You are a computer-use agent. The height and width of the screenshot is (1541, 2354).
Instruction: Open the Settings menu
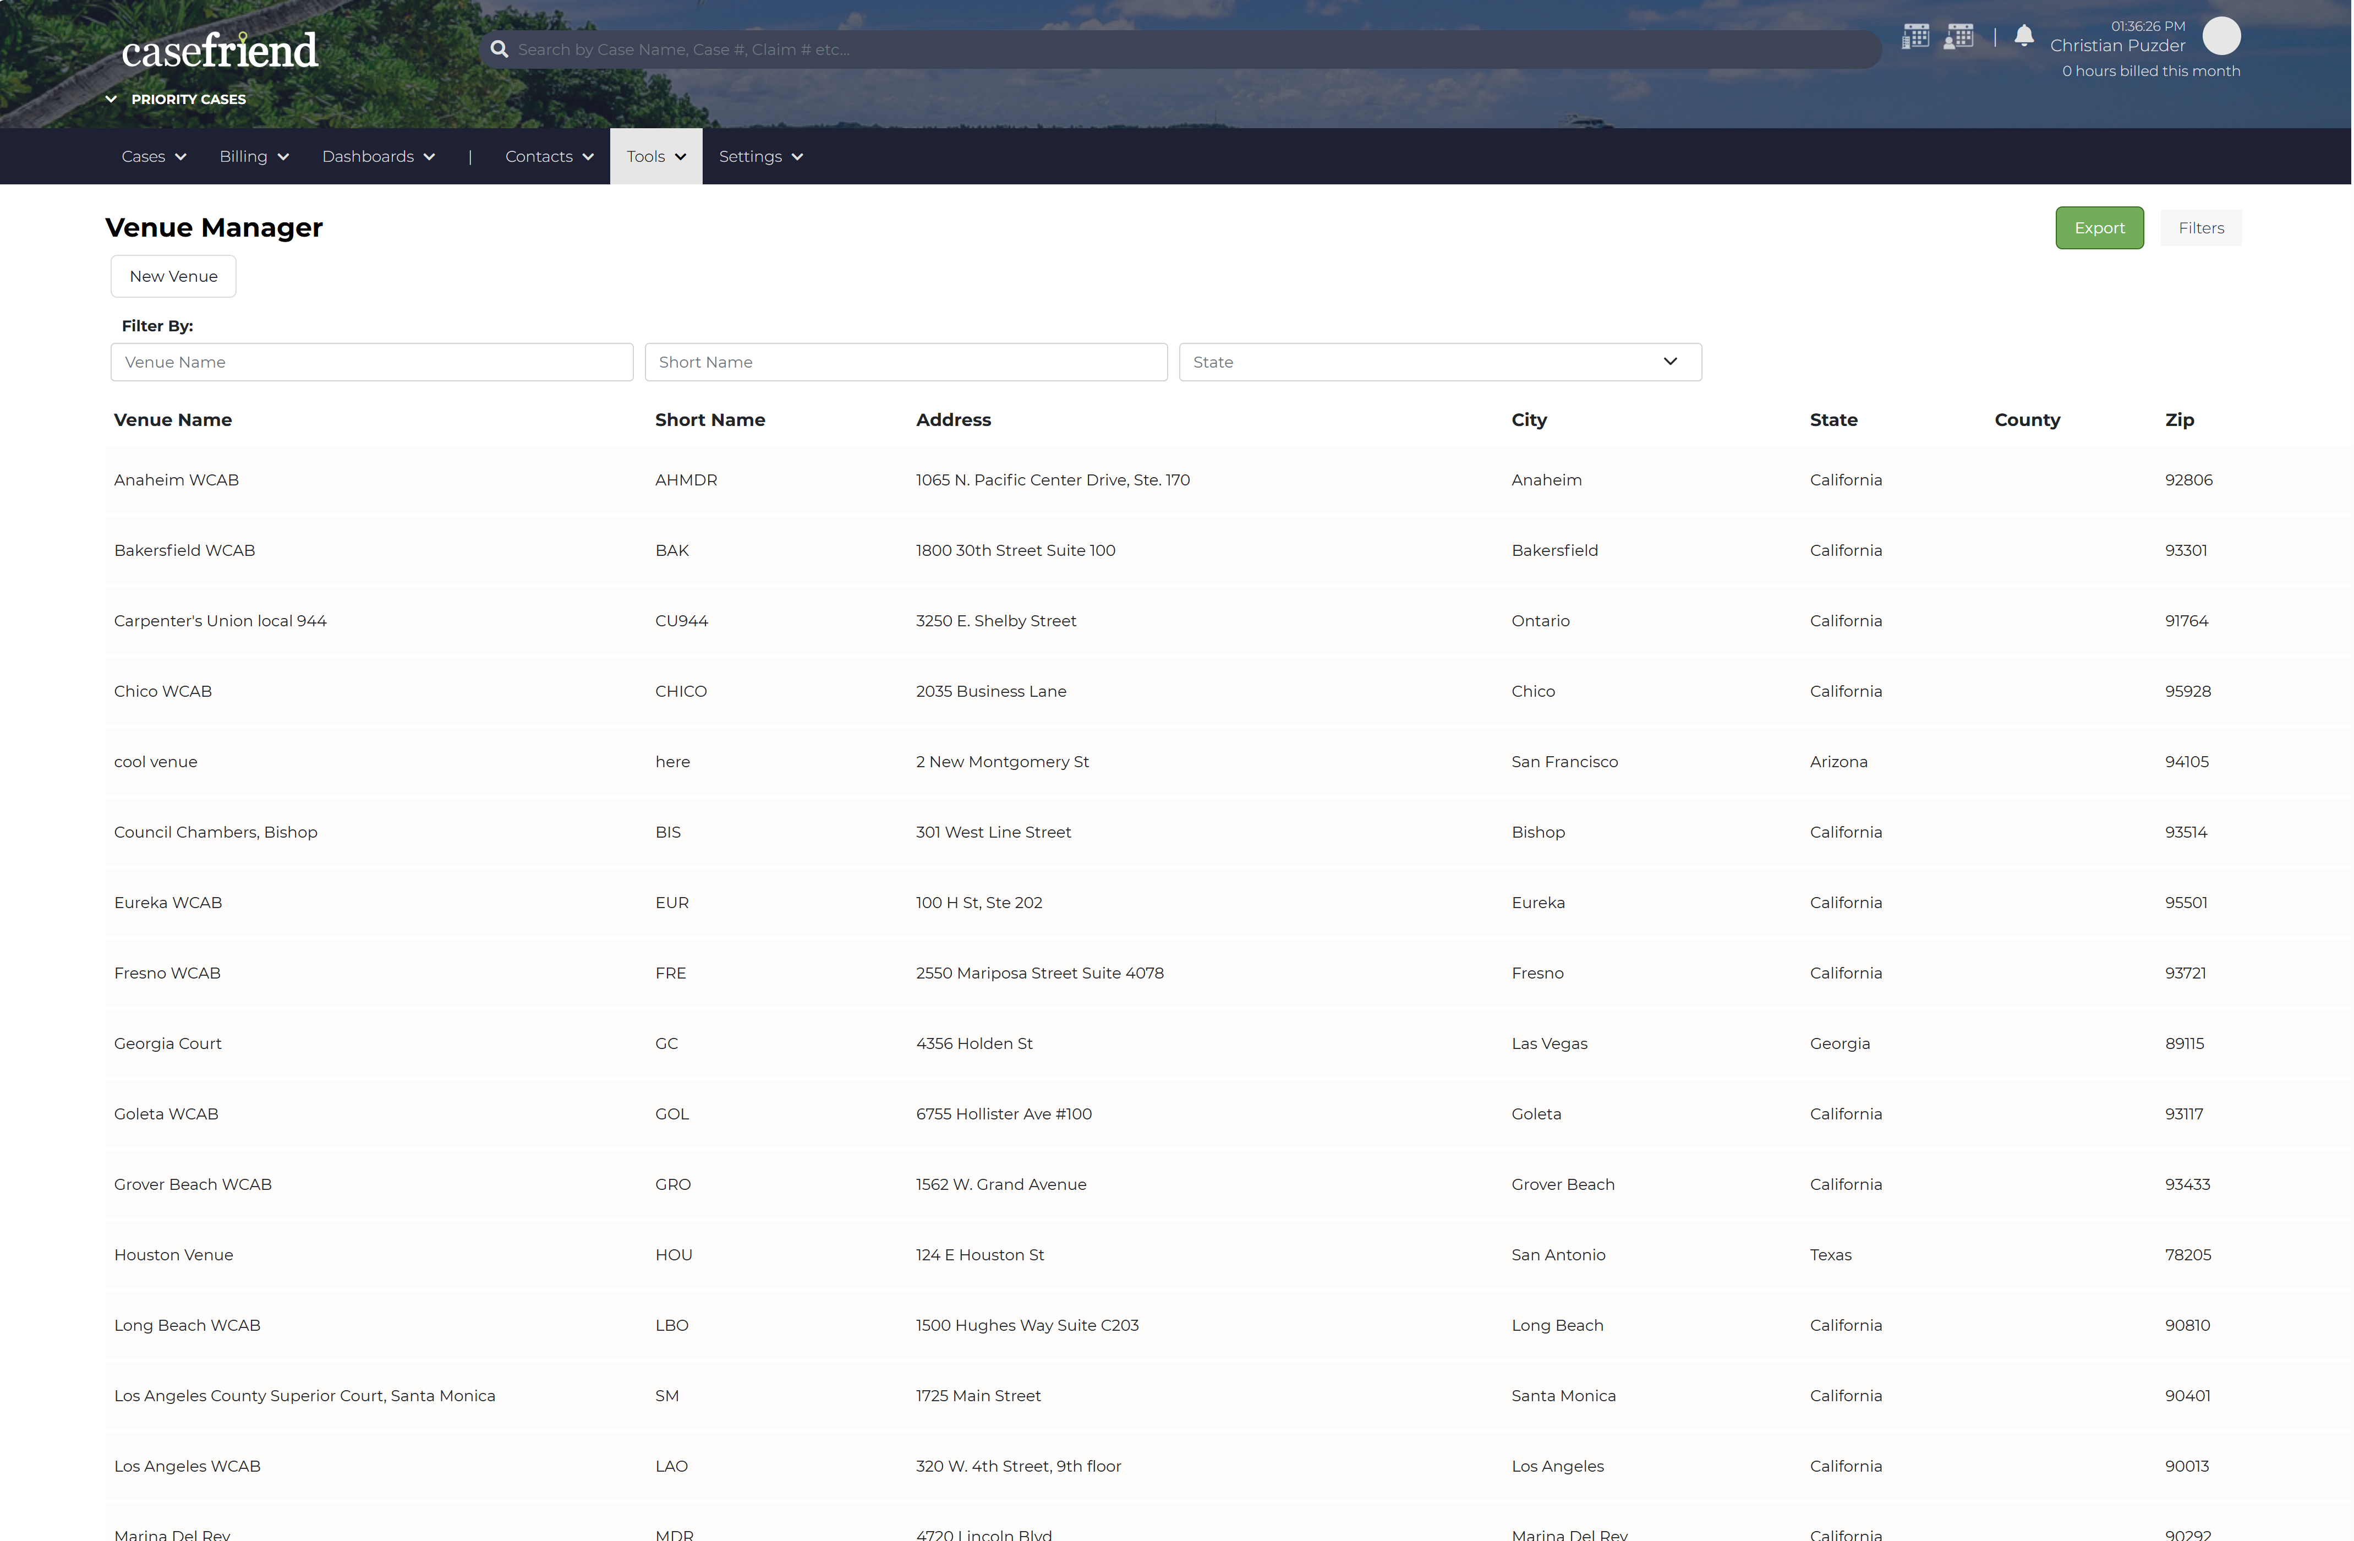tap(760, 156)
